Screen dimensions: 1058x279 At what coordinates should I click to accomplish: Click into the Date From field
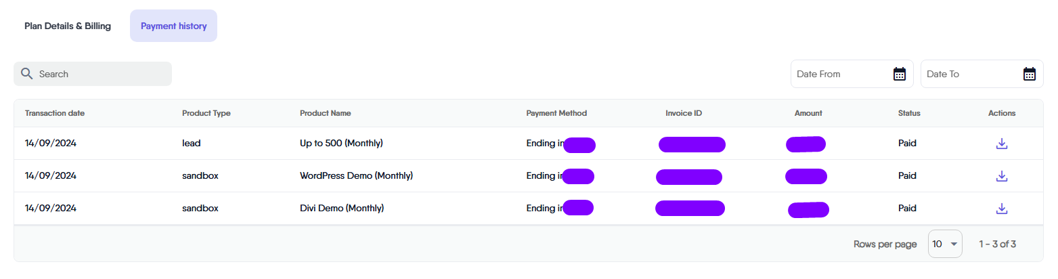(839, 74)
